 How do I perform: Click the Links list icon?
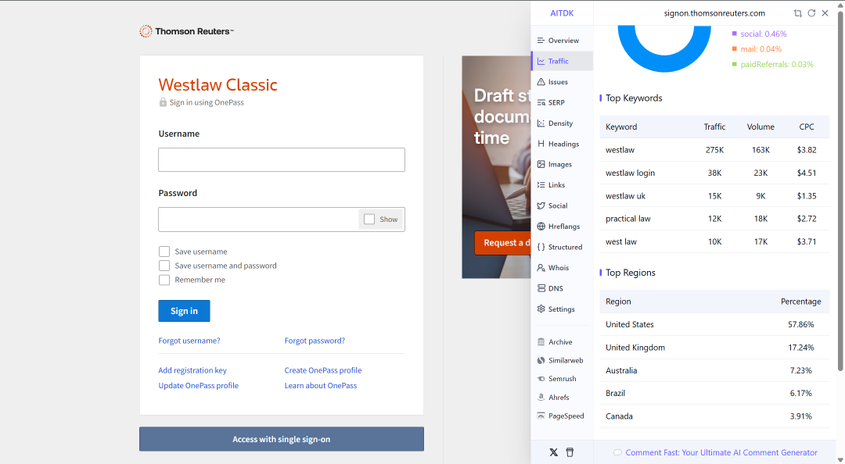click(541, 184)
